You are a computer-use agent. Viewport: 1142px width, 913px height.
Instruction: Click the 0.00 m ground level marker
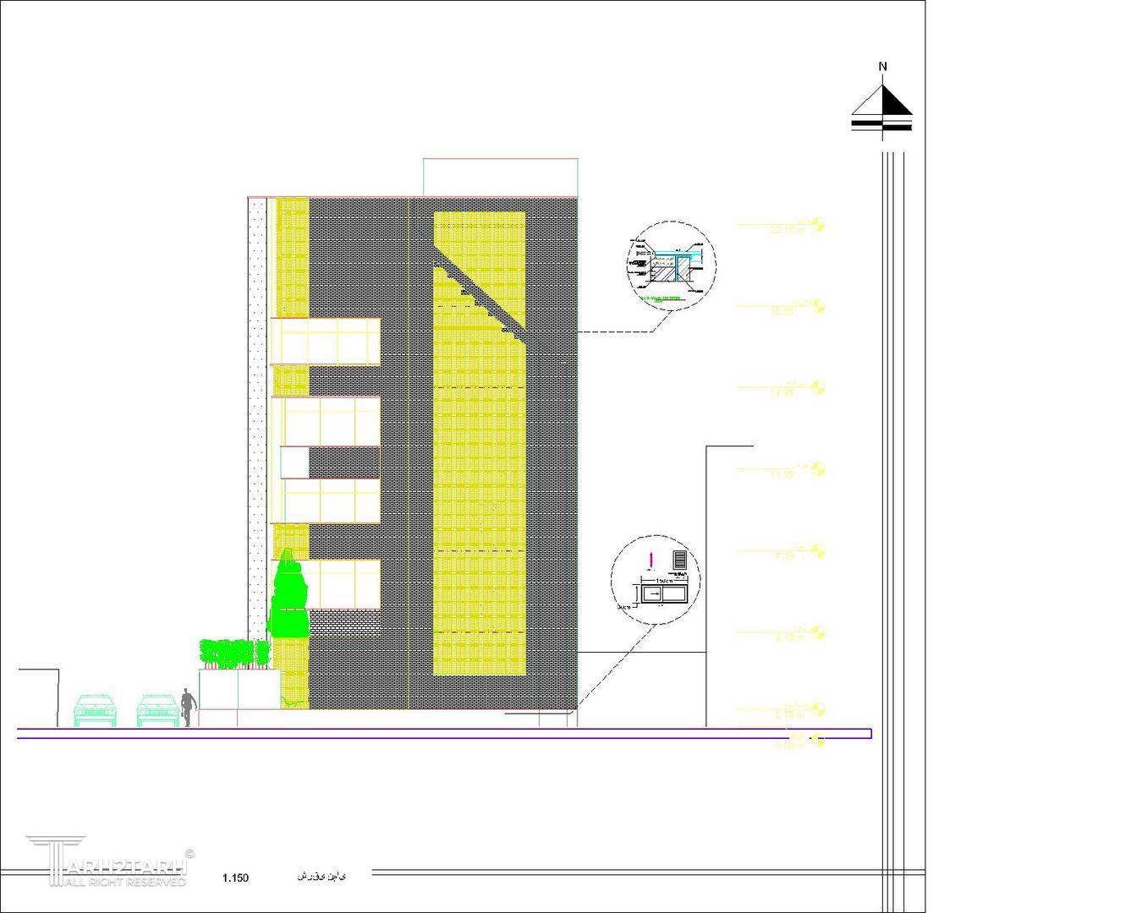click(x=816, y=741)
